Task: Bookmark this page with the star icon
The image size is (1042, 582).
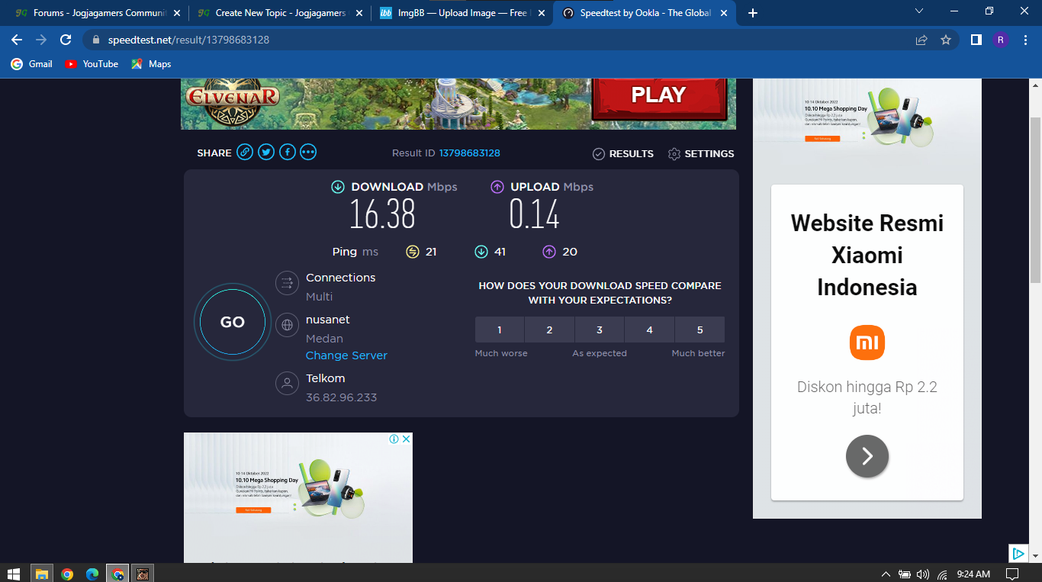Action: click(x=946, y=40)
